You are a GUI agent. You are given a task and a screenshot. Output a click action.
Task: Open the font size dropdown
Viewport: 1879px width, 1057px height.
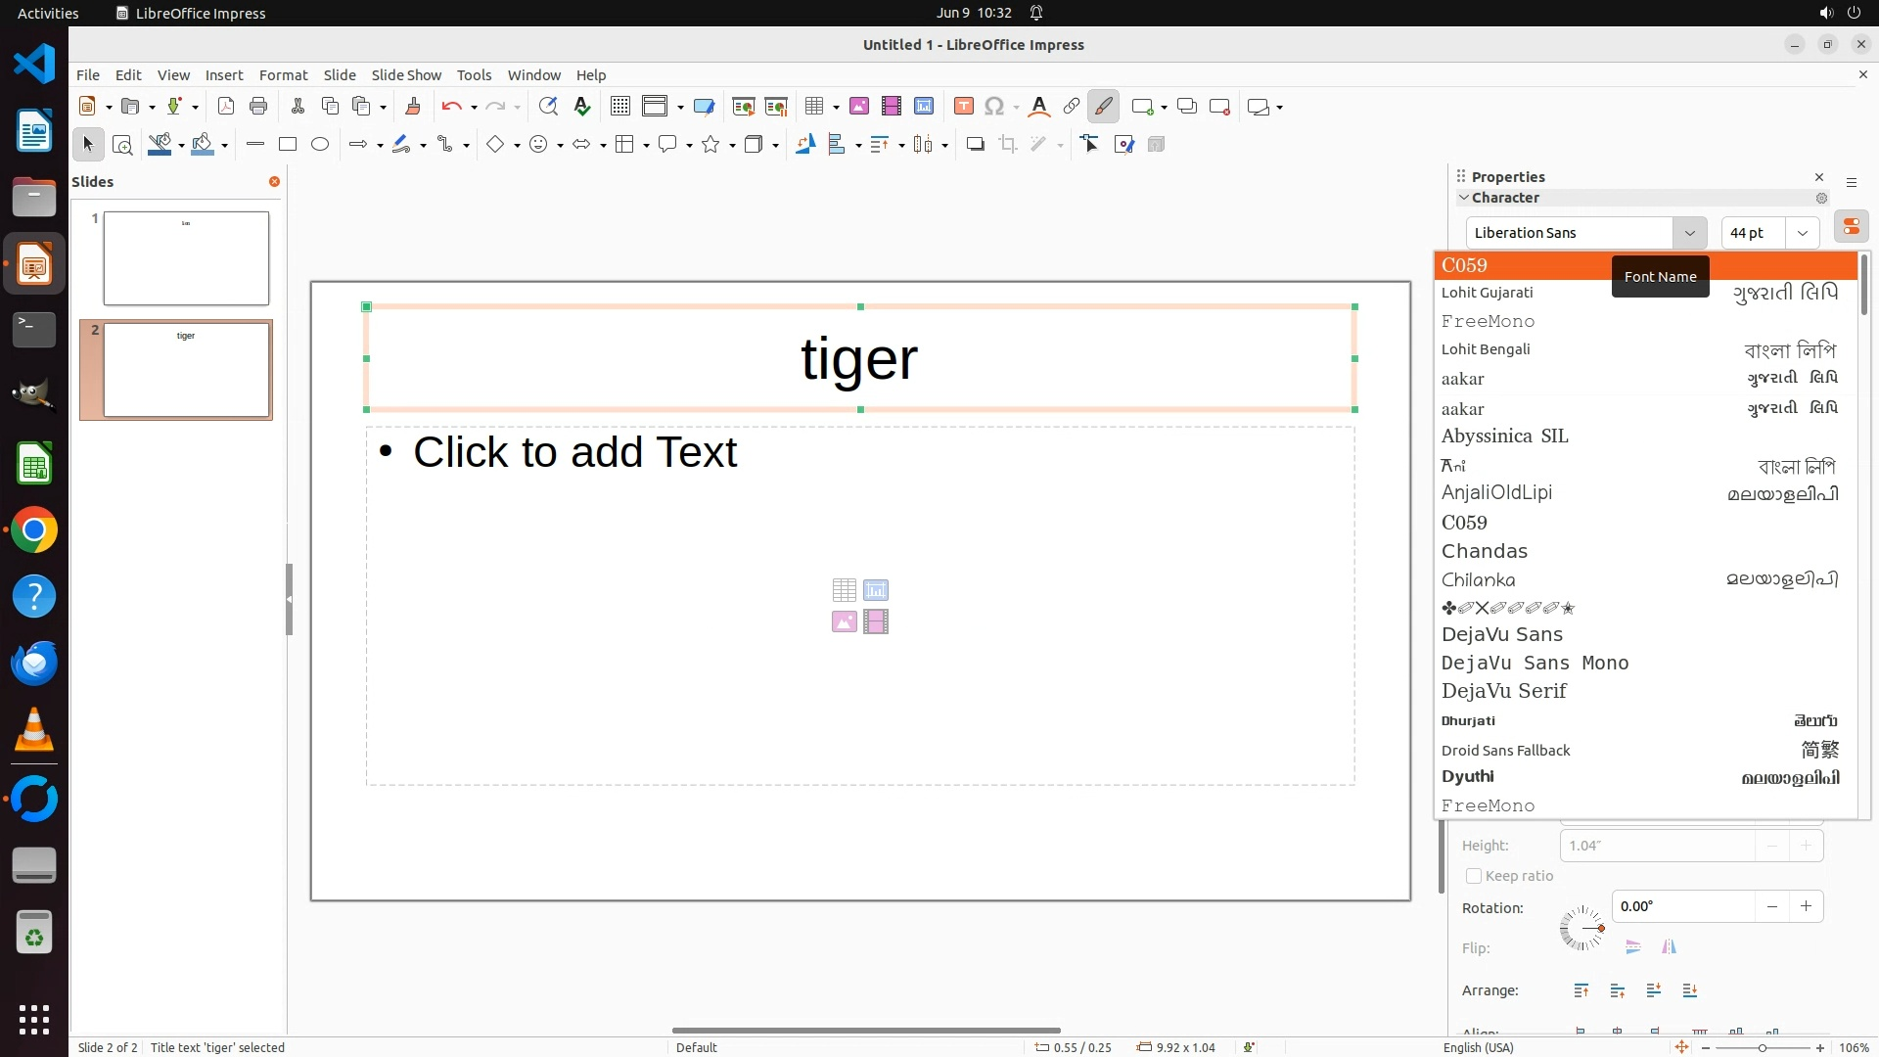pos(1802,233)
